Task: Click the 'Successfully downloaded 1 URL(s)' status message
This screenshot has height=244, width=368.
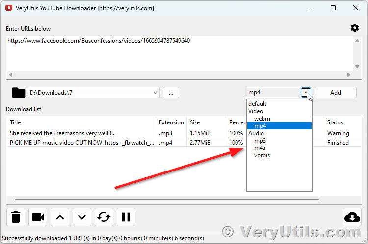Action: (x=103, y=238)
